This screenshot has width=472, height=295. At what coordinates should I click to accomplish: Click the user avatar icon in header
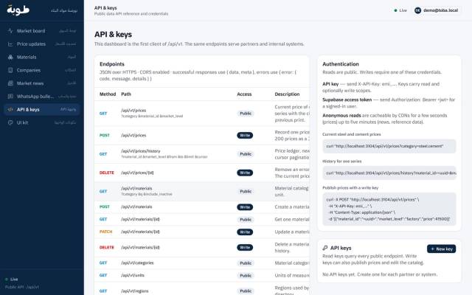pos(418,10)
